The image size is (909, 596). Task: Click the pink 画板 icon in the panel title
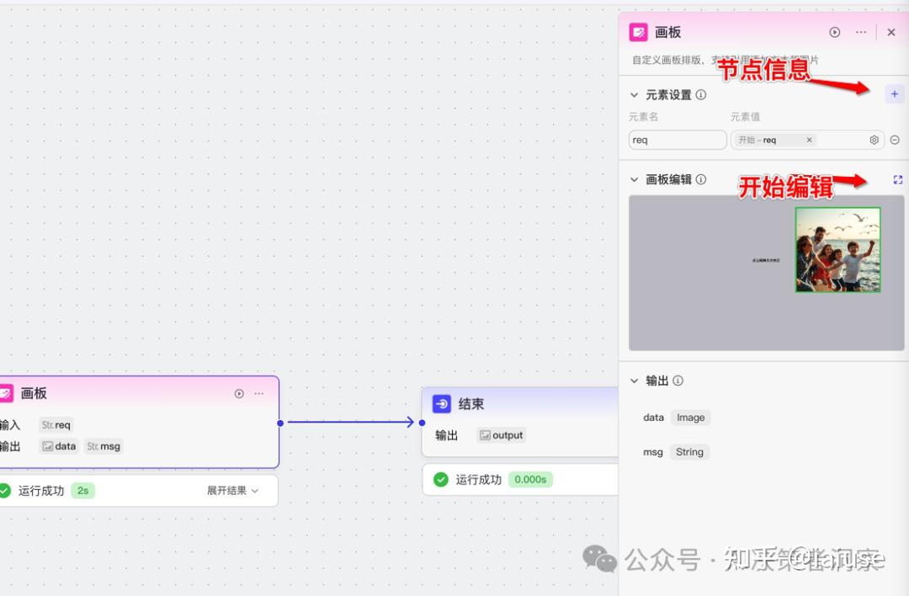point(637,32)
